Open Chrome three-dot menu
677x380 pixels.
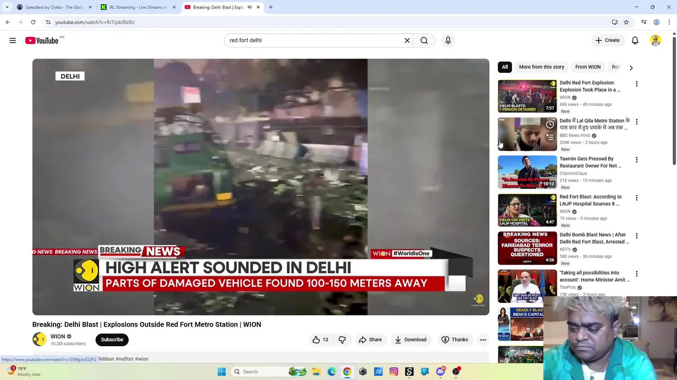[669, 22]
